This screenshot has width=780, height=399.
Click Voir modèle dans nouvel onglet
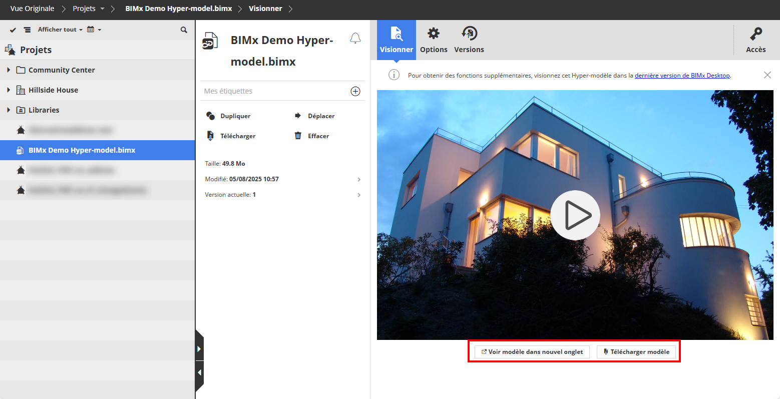[532, 352]
